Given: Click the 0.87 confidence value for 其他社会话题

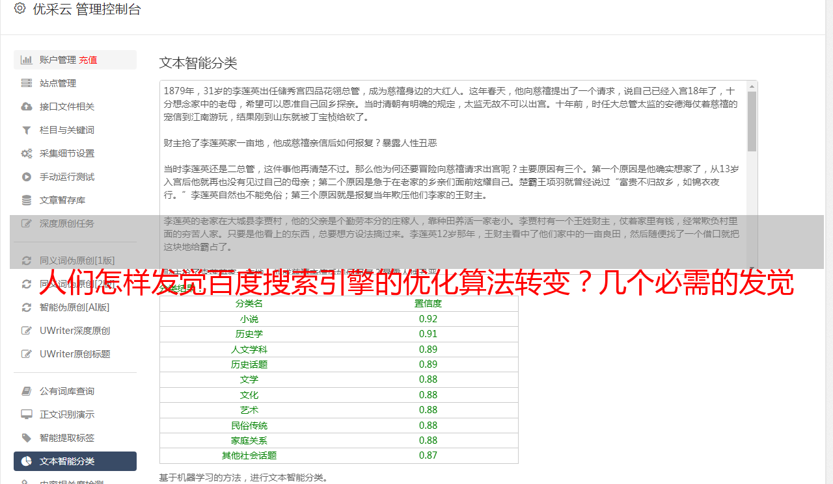Looking at the screenshot, I should [x=428, y=455].
